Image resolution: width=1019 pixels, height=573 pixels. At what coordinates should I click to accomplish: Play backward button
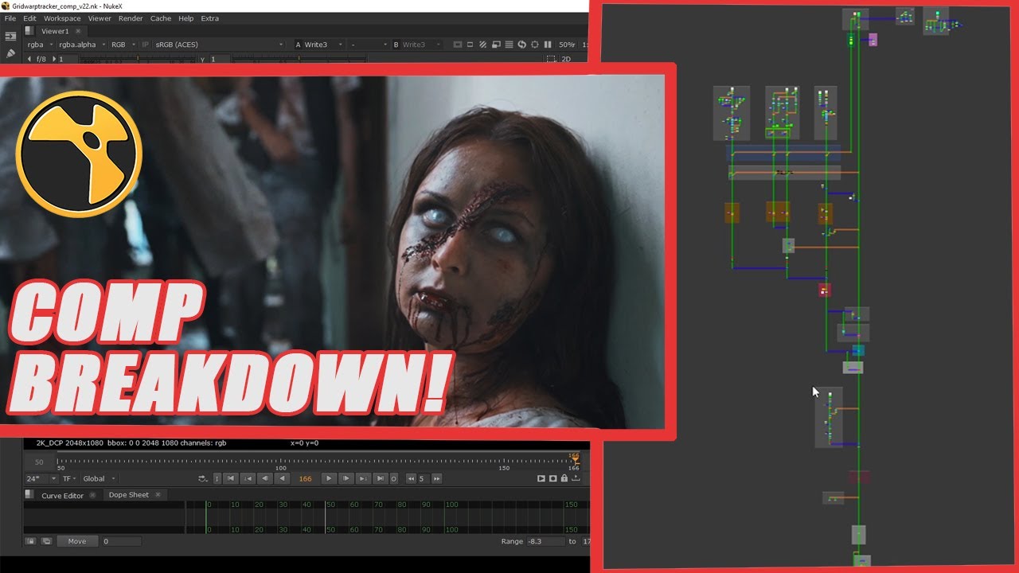[282, 478]
